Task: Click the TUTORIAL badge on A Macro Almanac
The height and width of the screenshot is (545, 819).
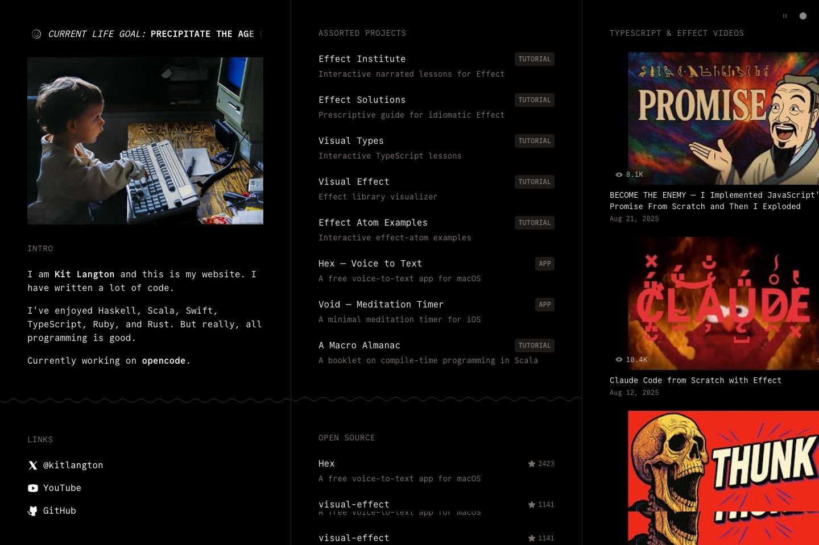Action: tap(535, 346)
